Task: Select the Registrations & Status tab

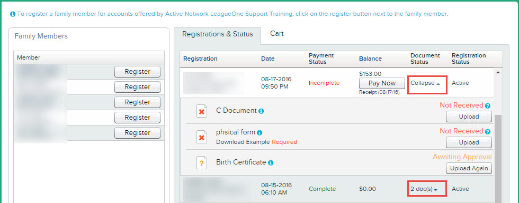Action: (x=218, y=34)
